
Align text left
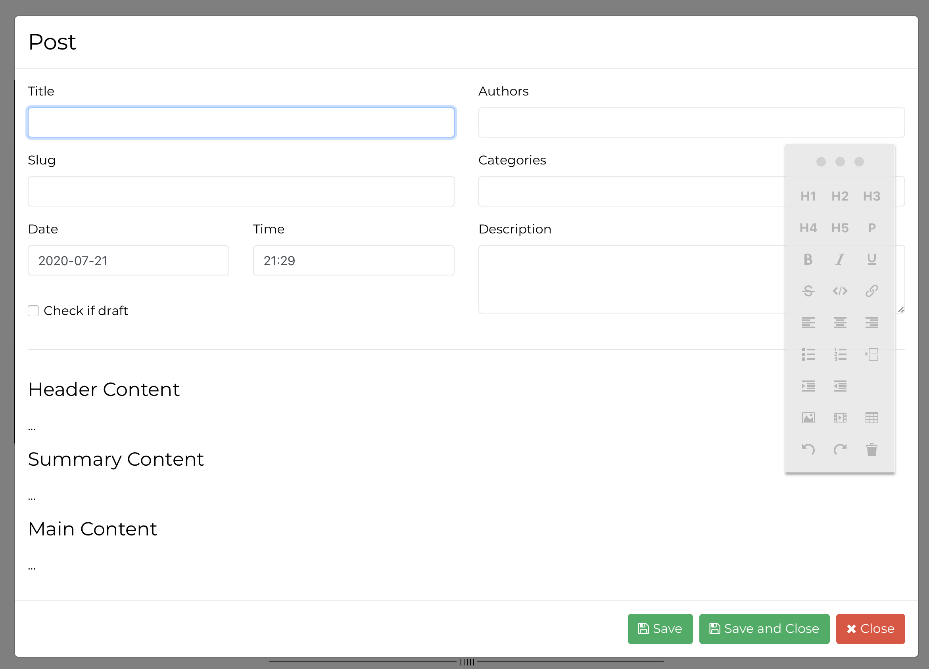(808, 323)
